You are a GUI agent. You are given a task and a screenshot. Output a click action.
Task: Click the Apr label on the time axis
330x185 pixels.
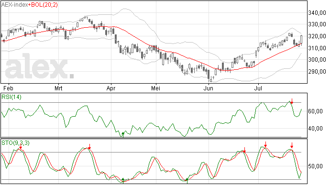pos(110,88)
